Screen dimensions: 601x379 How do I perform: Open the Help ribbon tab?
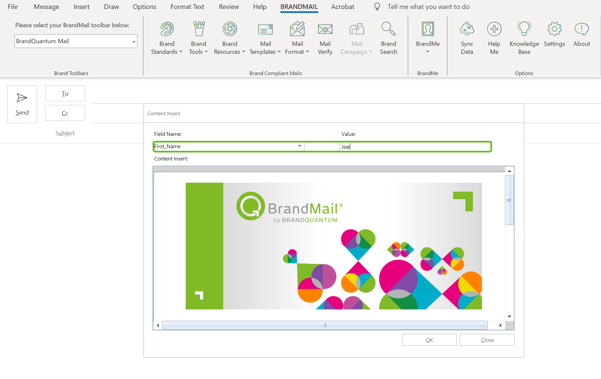click(x=260, y=7)
